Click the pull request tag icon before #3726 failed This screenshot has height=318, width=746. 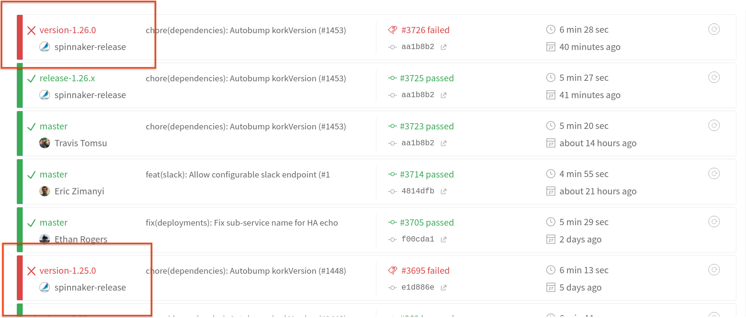tap(394, 29)
